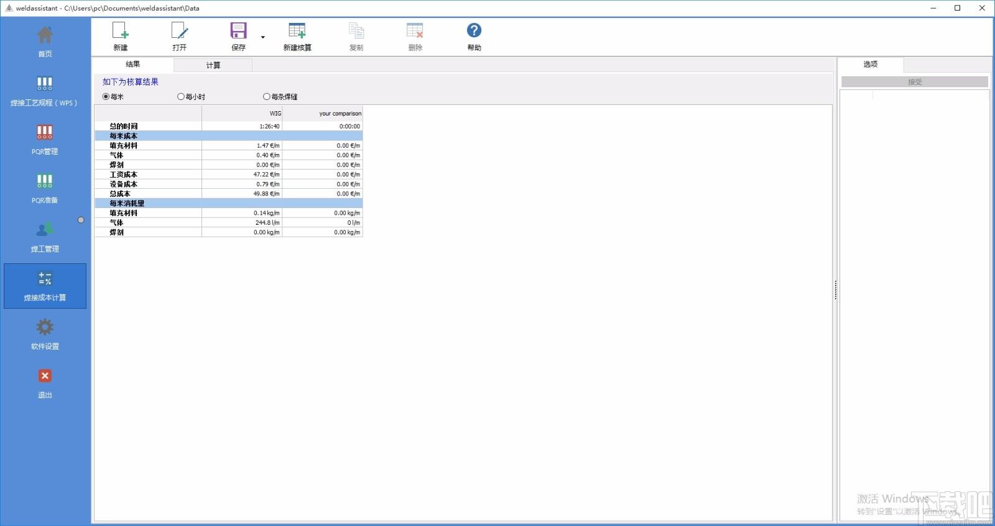Click the 1.47 €/m filler cost
This screenshot has width=995, height=526.
pyautogui.click(x=268, y=146)
